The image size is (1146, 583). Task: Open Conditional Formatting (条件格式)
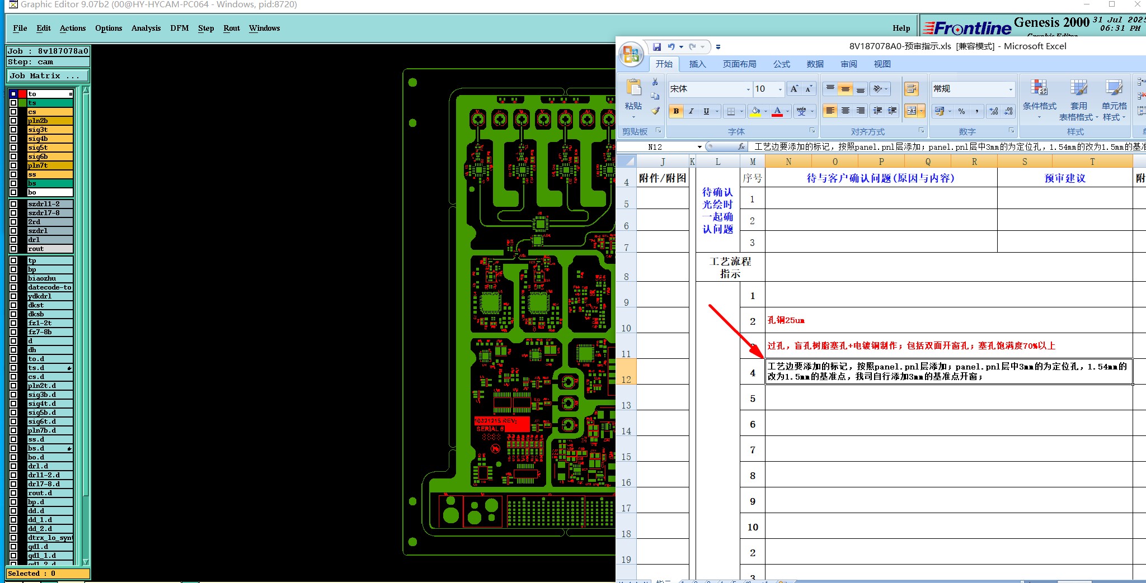(x=1039, y=99)
